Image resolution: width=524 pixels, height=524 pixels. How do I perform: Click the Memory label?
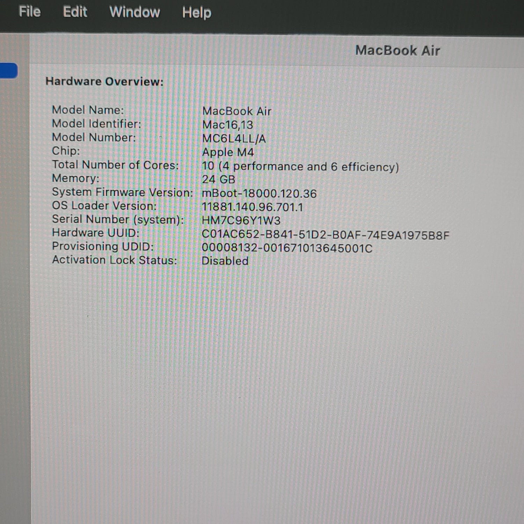[x=76, y=178]
